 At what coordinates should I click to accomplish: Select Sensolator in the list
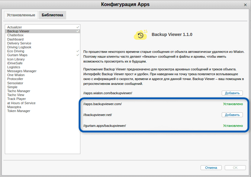pos(43,83)
